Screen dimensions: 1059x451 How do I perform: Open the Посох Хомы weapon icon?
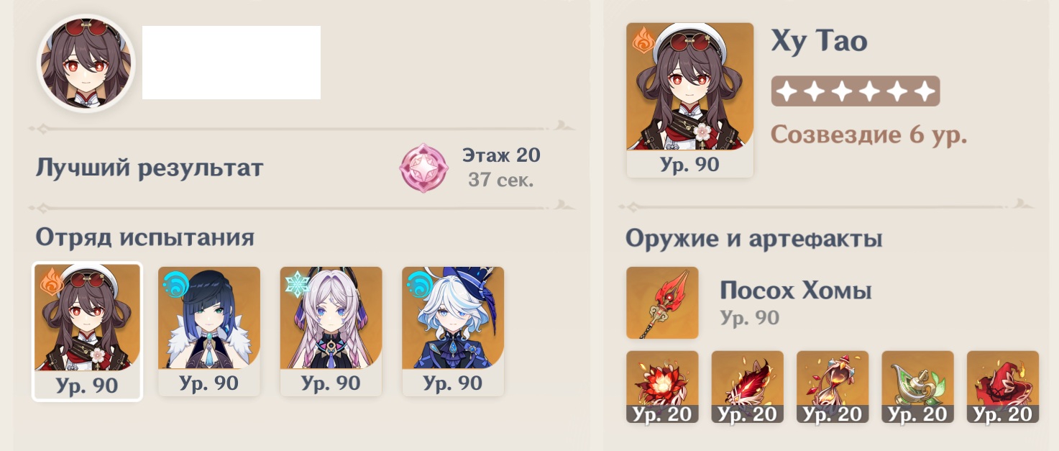pyautogui.click(x=662, y=303)
